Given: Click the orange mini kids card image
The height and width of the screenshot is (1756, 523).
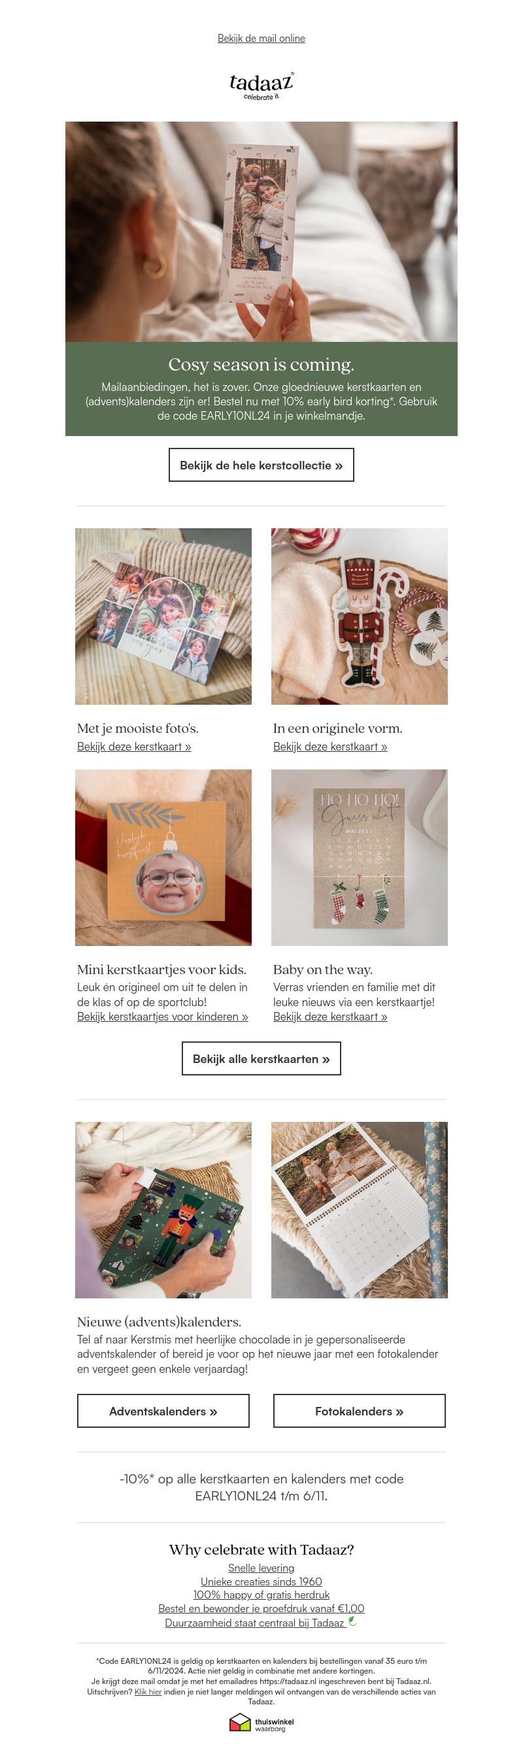Looking at the screenshot, I should click(x=163, y=858).
